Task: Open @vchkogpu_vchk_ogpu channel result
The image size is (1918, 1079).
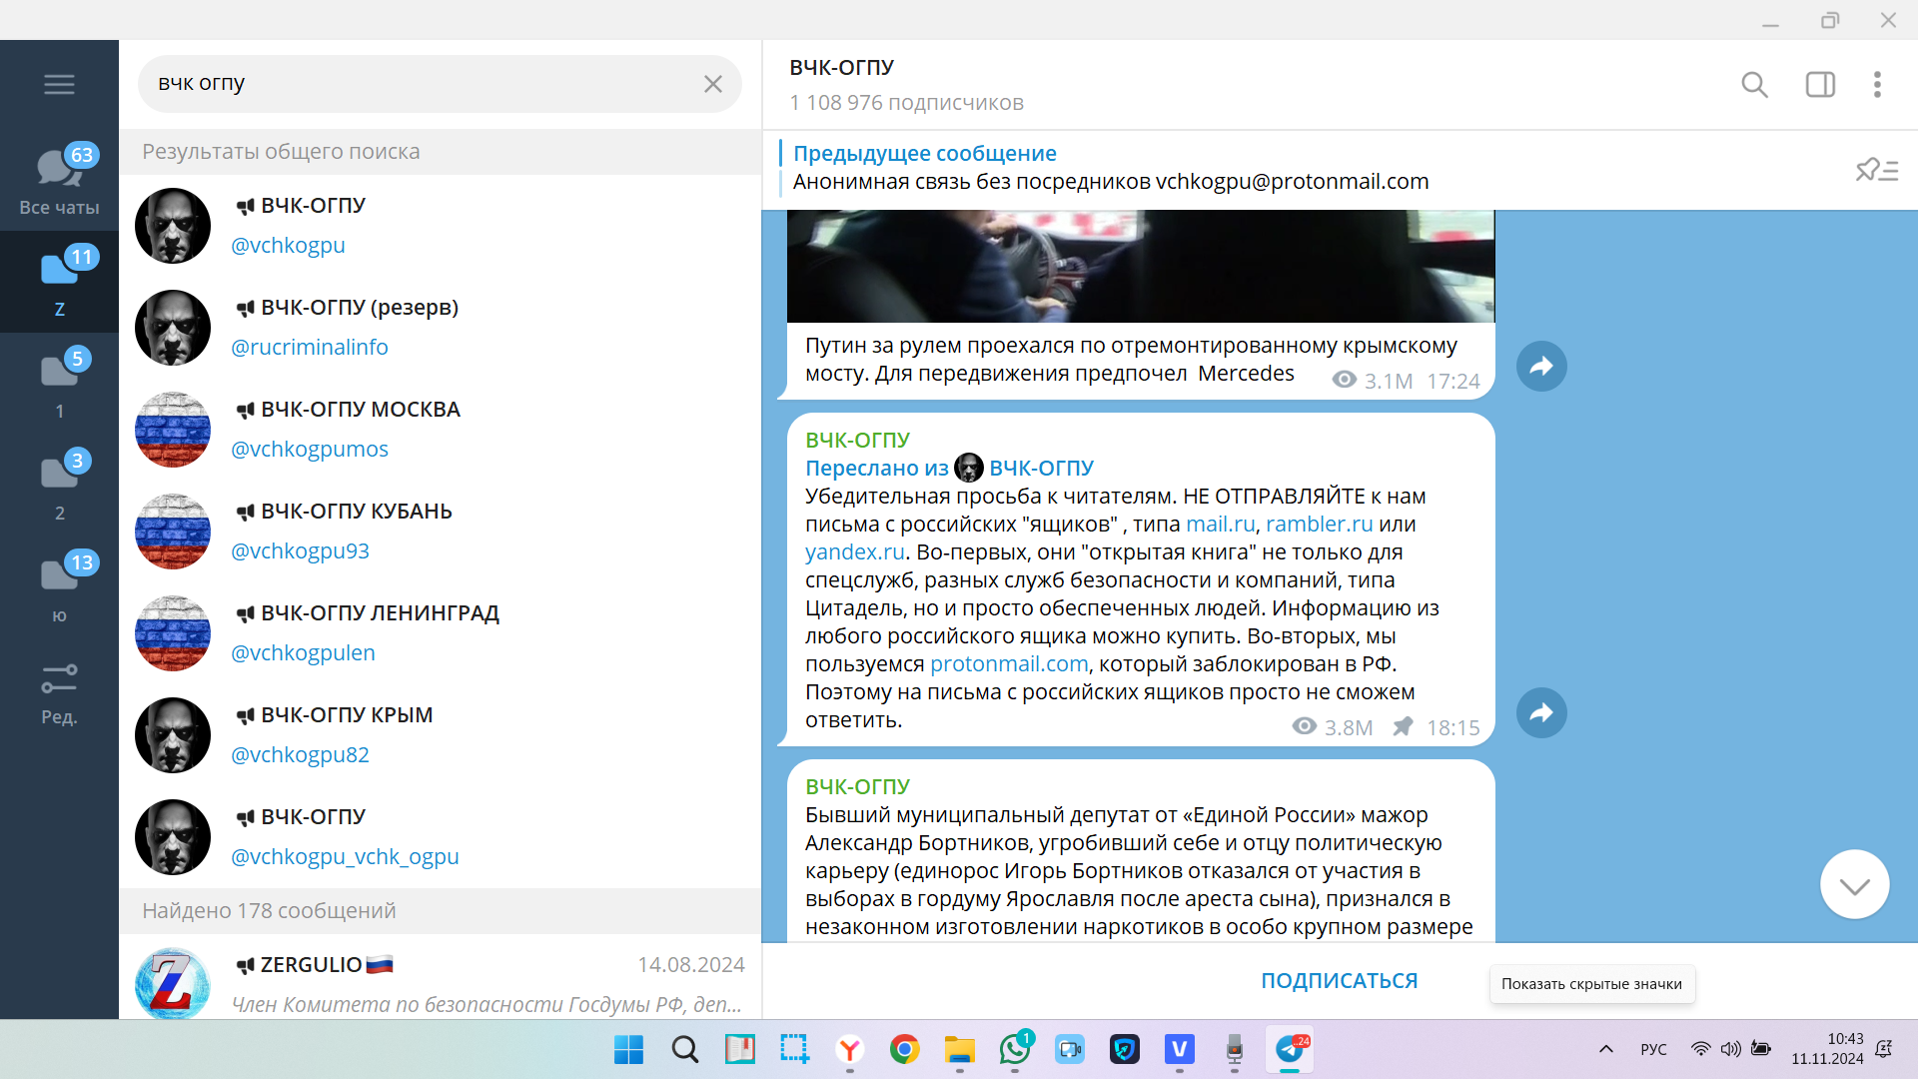Action: (440, 837)
